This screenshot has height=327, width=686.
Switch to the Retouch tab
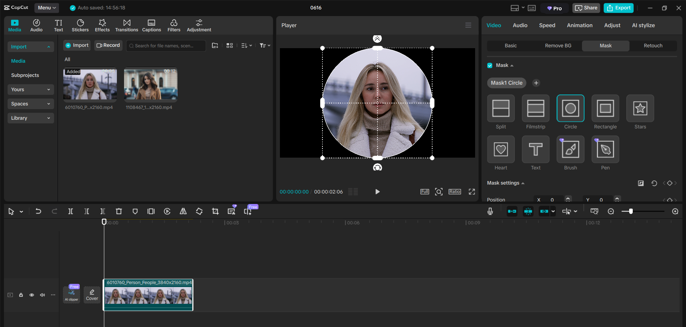pos(653,46)
